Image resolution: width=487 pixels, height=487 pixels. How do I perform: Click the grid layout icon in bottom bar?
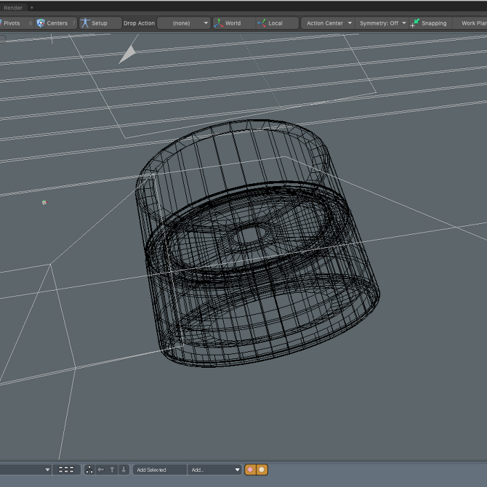66,470
